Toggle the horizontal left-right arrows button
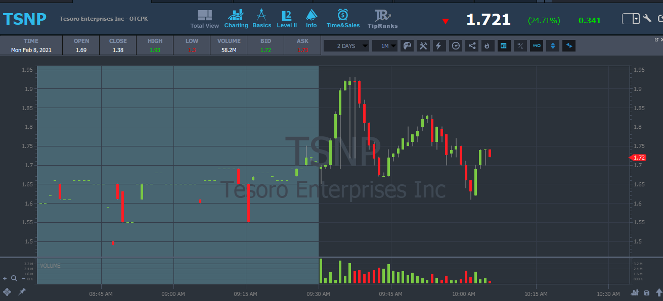 pos(569,46)
